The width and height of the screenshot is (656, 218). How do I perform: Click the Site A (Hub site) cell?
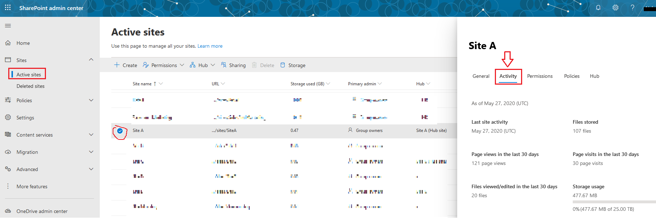431,131
